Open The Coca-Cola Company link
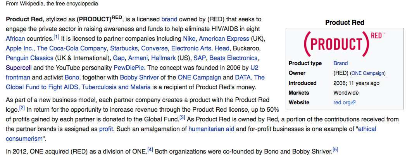 (72, 48)
